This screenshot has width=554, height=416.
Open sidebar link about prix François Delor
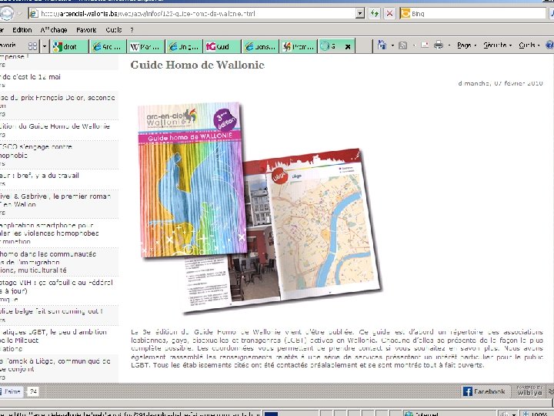click(57, 102)
